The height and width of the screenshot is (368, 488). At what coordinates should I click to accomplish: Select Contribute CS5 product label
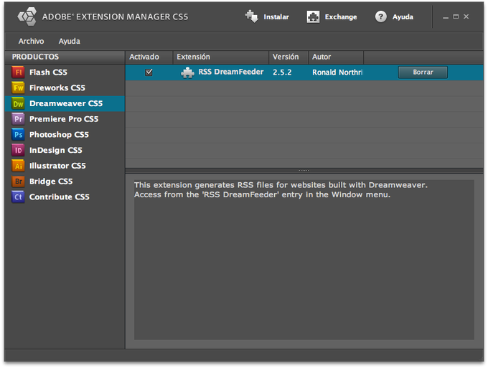(x=60, y=197)
